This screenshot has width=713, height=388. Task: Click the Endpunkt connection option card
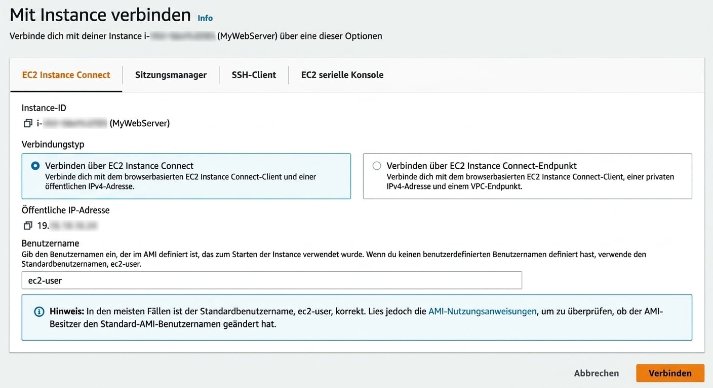click(527, 177)
